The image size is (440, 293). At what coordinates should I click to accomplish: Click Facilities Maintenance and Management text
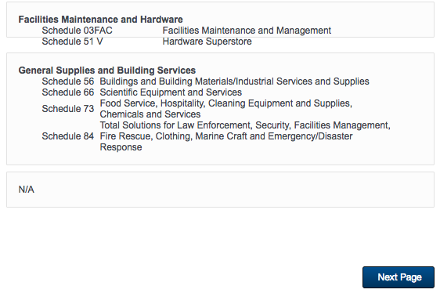[247, 31]
